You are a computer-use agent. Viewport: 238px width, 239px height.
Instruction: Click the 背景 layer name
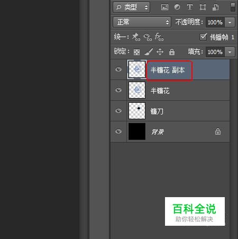tap(158, 132)
